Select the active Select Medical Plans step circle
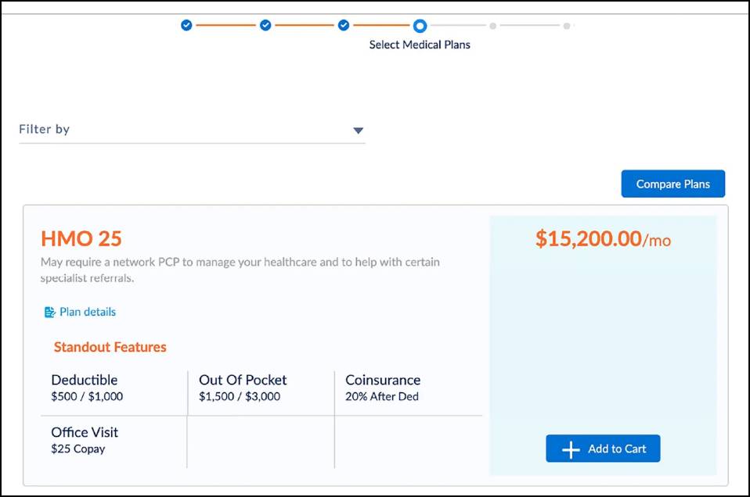Viewport: 750px width, 497px height. point(420,25)
